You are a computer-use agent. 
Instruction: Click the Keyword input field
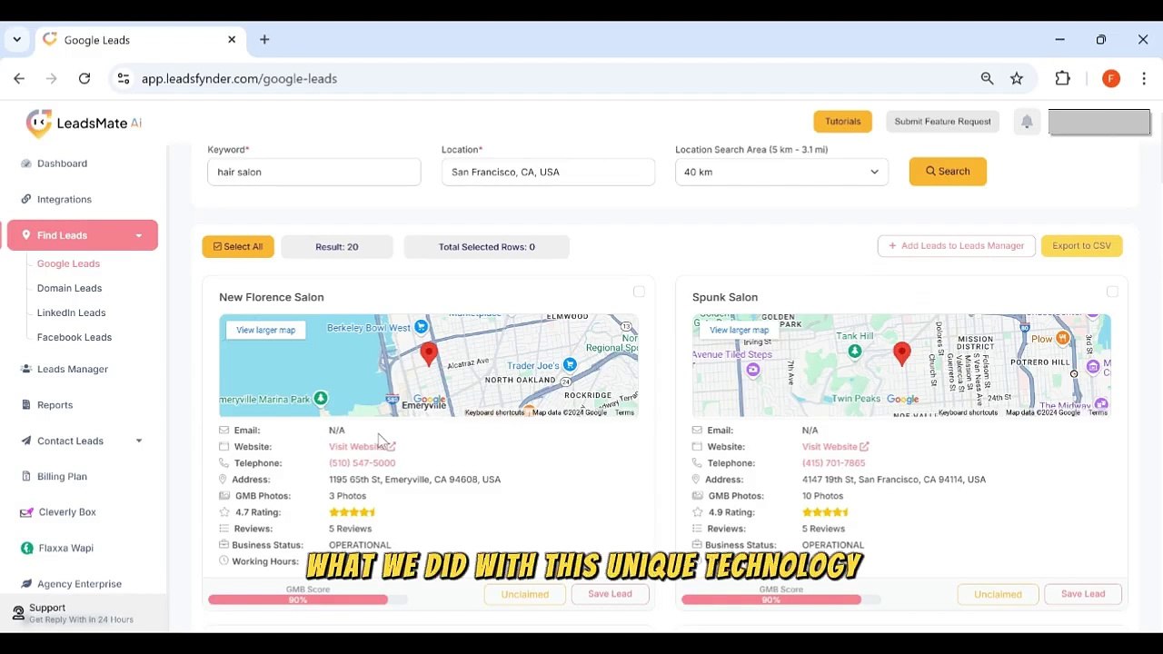point(313,172)
